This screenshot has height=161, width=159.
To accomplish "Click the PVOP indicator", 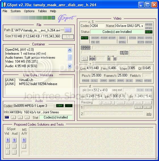I will point(104,38).
